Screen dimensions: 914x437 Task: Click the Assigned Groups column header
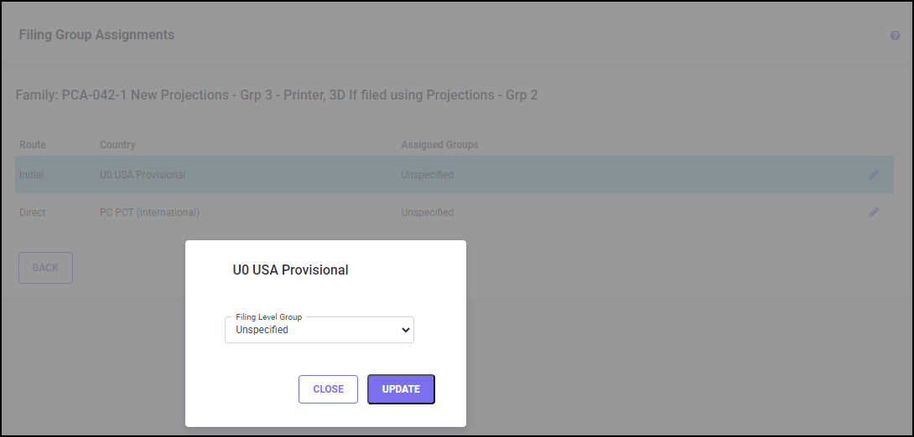click(x=439, y=145)
